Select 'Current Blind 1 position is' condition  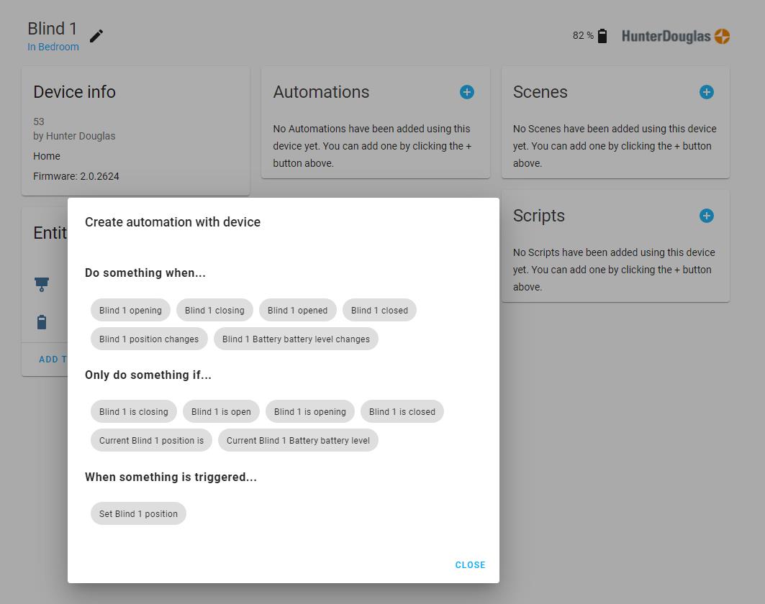tap(151, 441)
